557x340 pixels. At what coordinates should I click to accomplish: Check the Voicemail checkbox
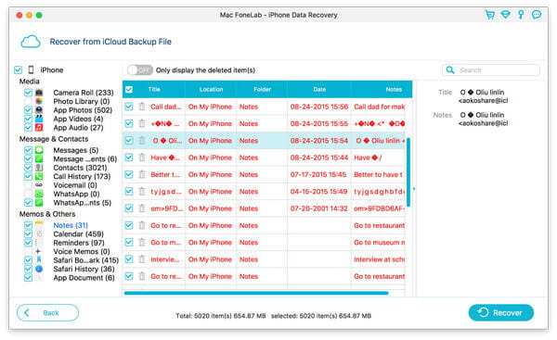click(28, 185)
